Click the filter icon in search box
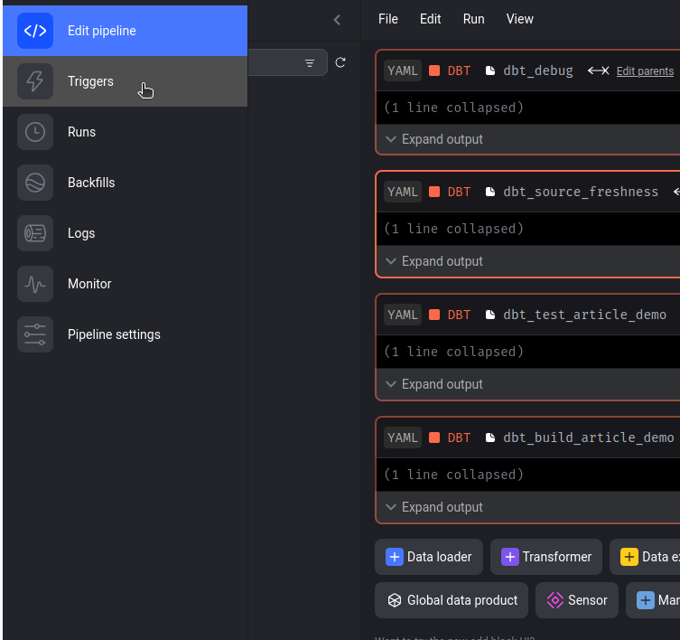The width and height of the screenshot is (680, 640). (310, 63)
